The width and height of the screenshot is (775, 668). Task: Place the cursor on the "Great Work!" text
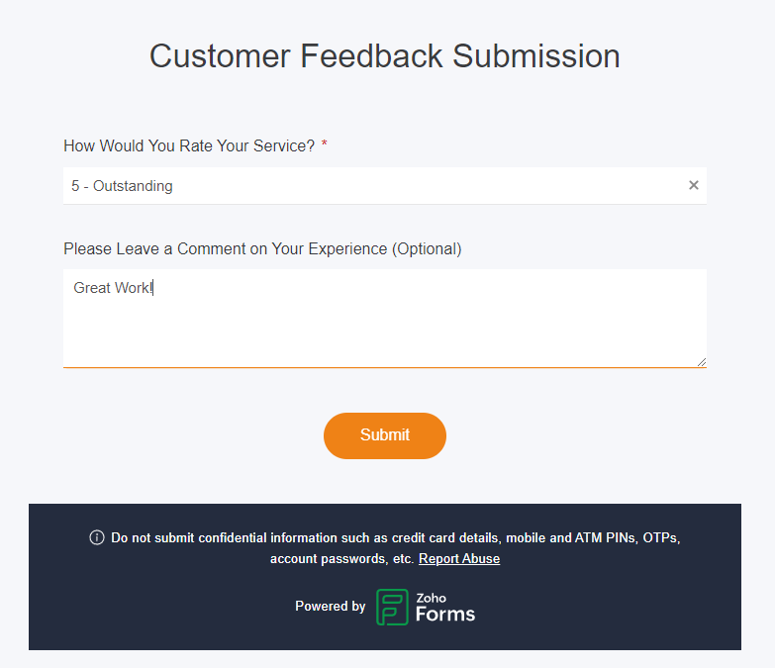[x=113, y=288]
